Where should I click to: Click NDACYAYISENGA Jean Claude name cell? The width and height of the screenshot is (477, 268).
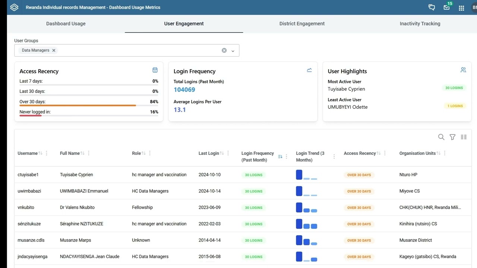[89, 256]
